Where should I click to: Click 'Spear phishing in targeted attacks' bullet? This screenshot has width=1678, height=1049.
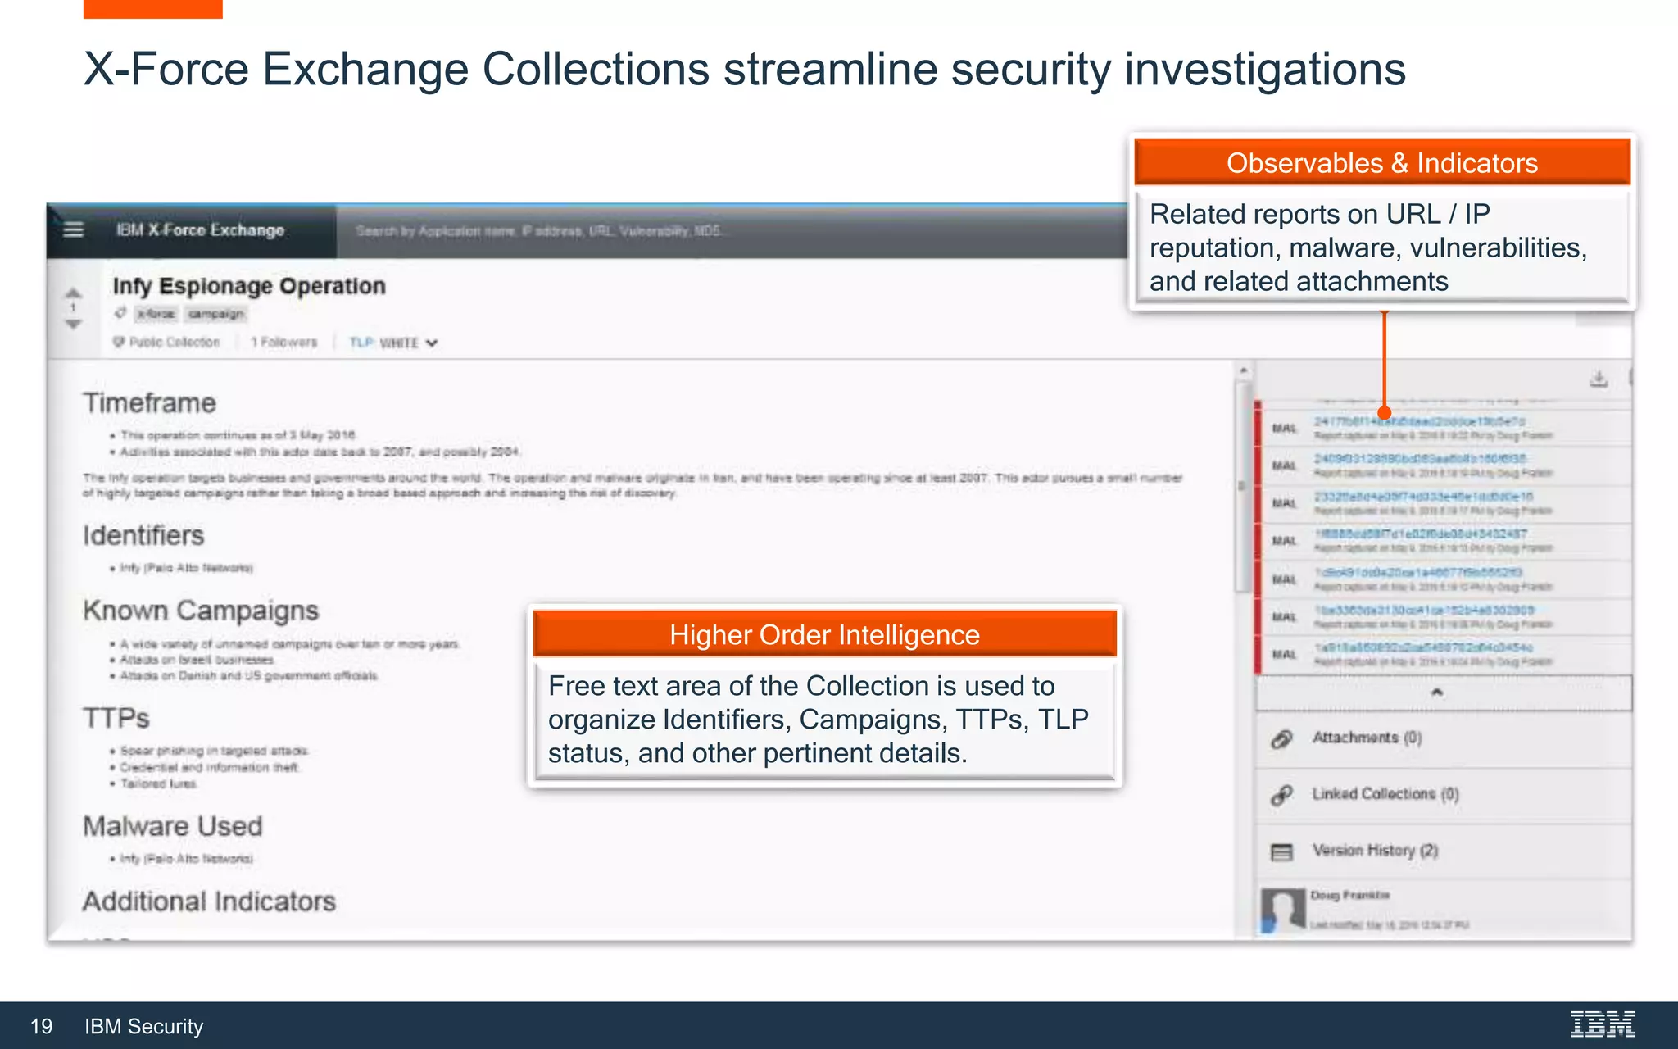click(214, 751)
